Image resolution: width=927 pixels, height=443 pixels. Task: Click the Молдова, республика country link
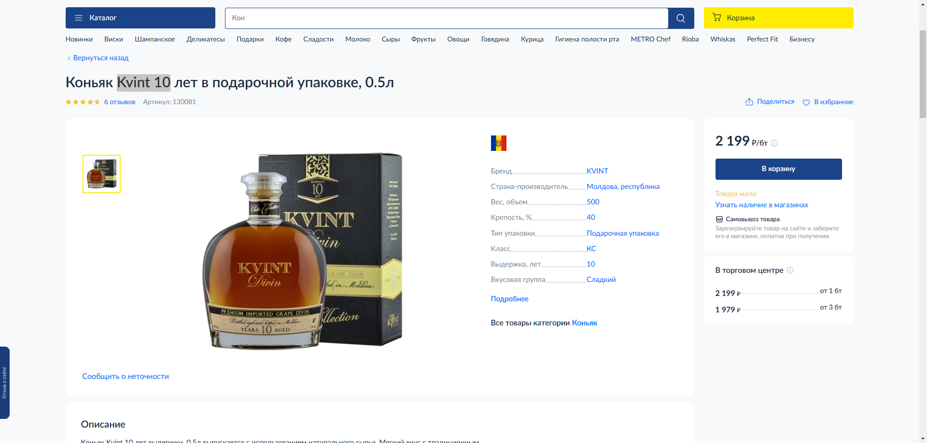[623, 187]
